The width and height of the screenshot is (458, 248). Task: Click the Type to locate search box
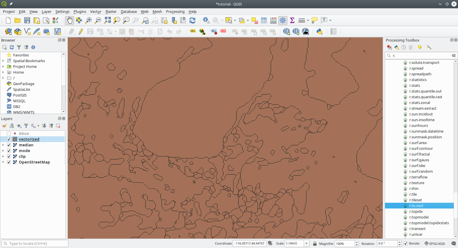35,243
